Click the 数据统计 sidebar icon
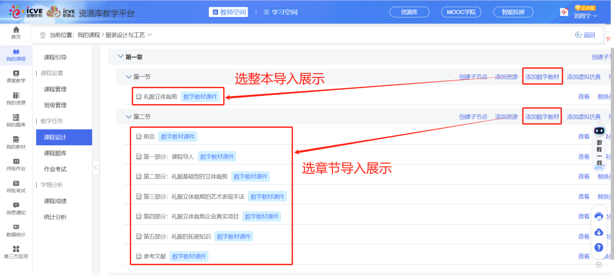The width and height of the screenshot is (614, 275). (16, 228)
